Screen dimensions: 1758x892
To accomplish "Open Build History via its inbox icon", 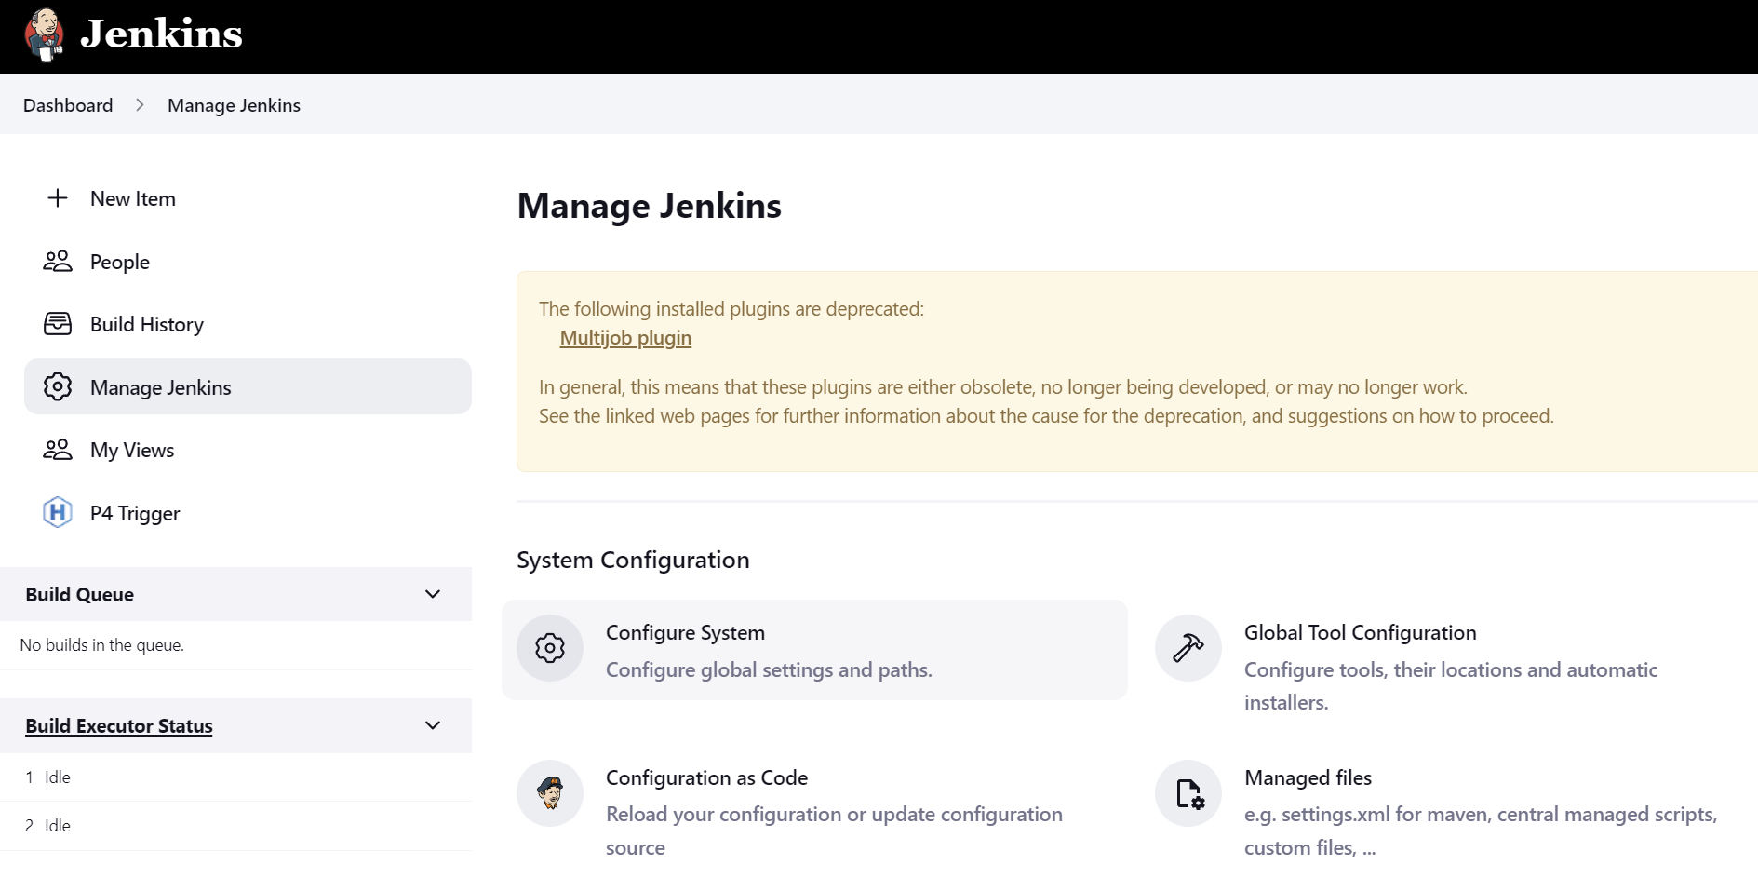I will 58,323.
